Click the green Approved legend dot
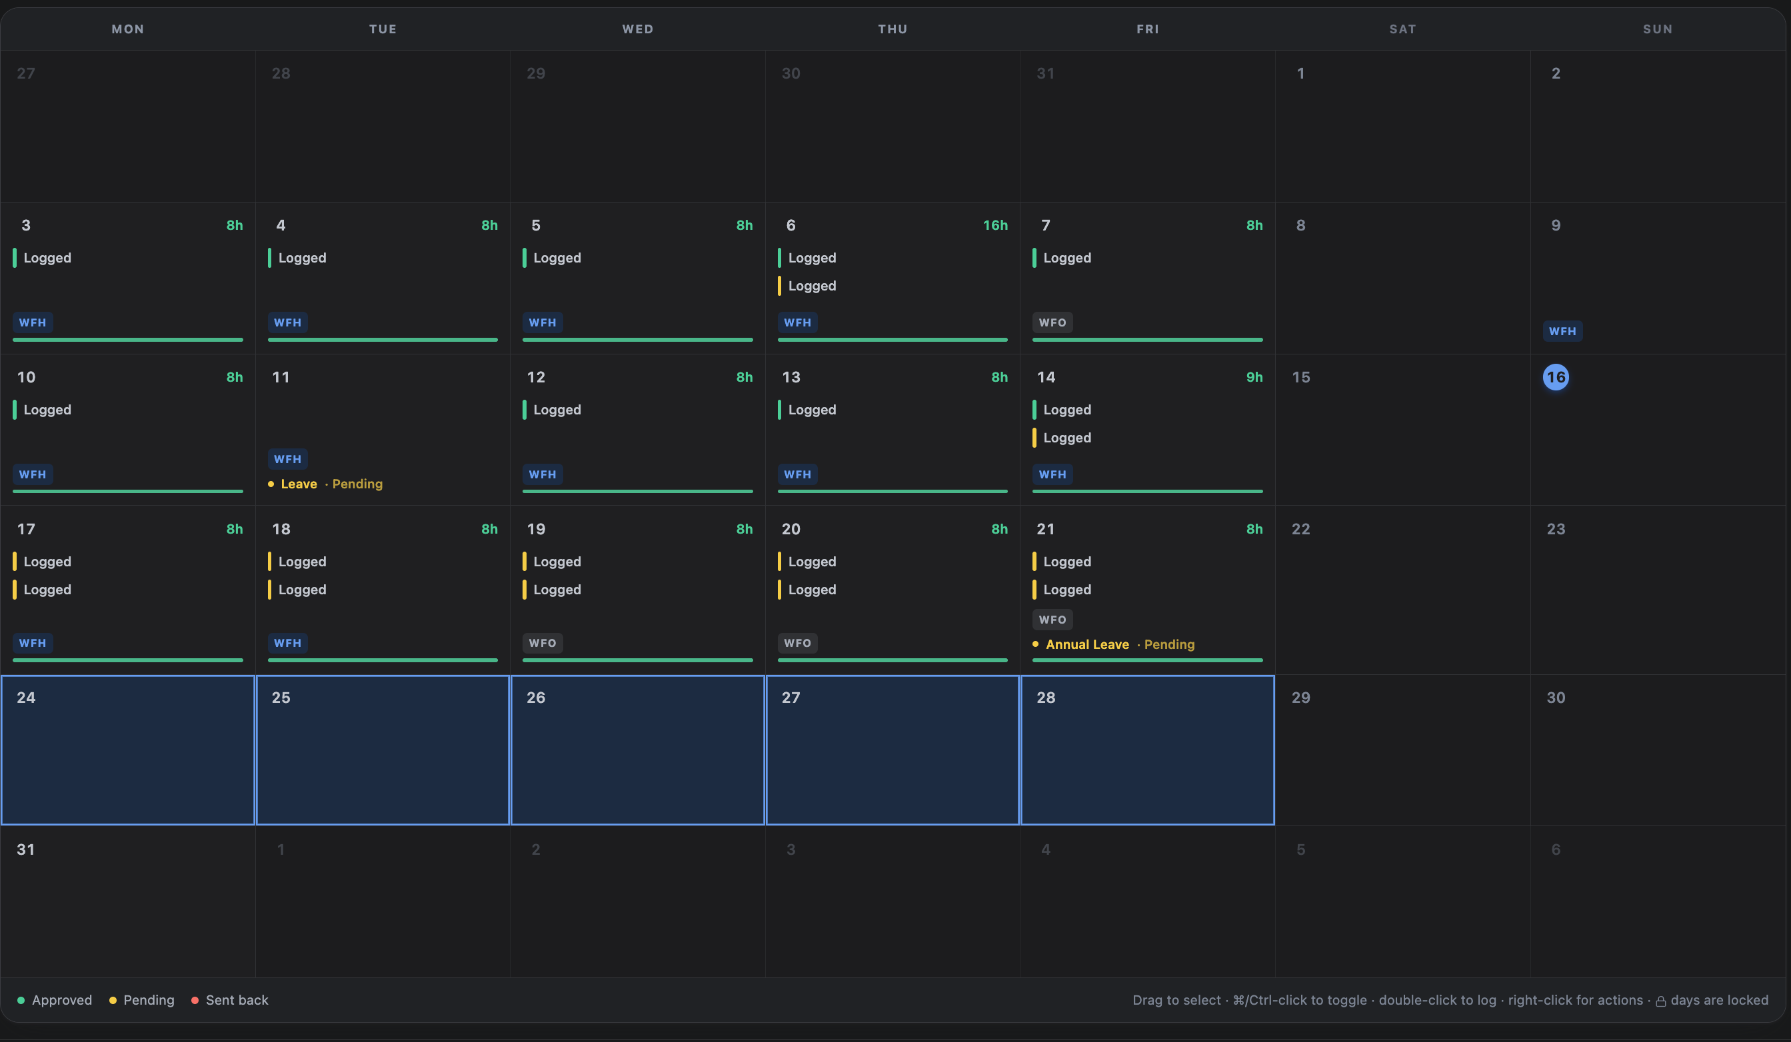 21,1000
